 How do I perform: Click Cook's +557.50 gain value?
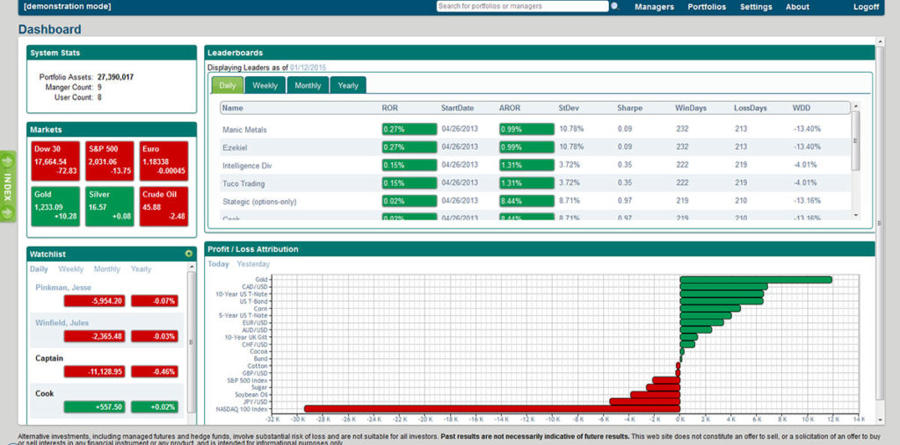(94, 407)
